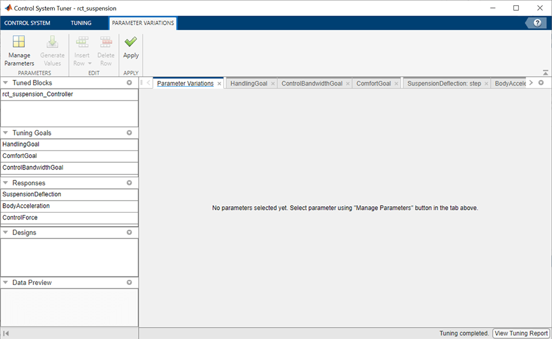Open the ControlBandwidthGoal document tab
The image size is (552, 339).
pos(312,83)
